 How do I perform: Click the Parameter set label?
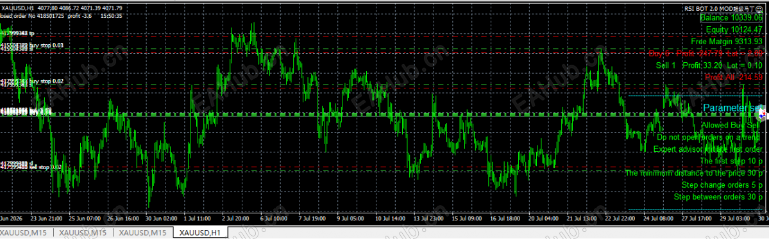click(732, 108)
